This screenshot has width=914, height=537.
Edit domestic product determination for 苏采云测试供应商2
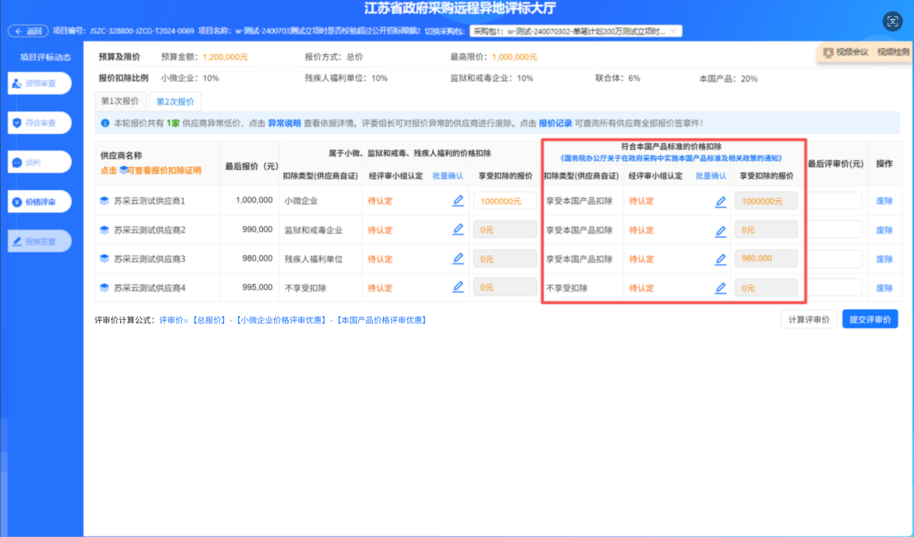(x=720, y=230)
